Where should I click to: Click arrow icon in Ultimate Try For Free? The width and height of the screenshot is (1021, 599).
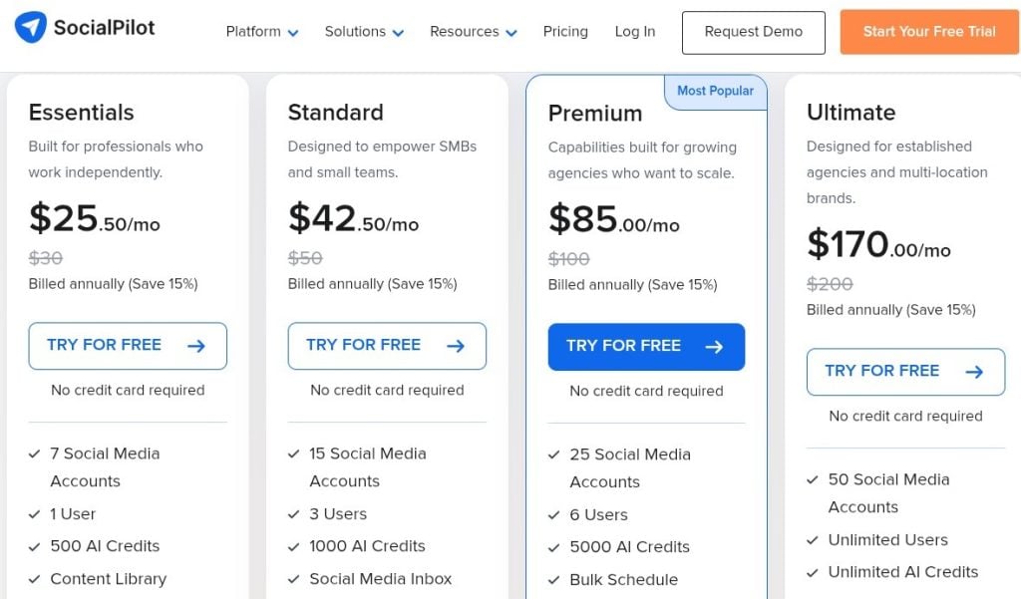pos(974,372)
